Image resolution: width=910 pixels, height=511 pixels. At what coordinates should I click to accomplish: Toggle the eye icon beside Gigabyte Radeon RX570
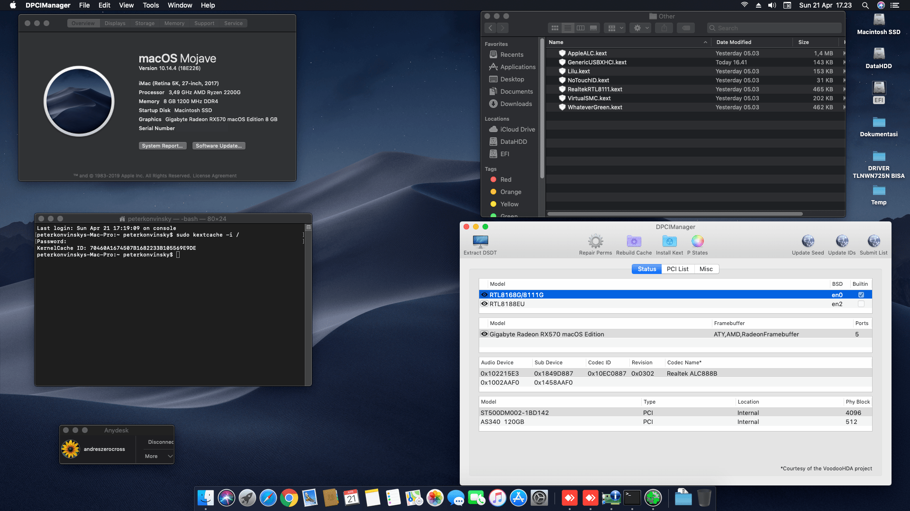(484, 334)
